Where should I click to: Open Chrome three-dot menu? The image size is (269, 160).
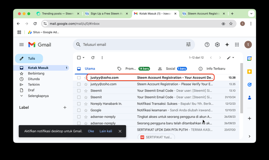click(x=251, y=24)
